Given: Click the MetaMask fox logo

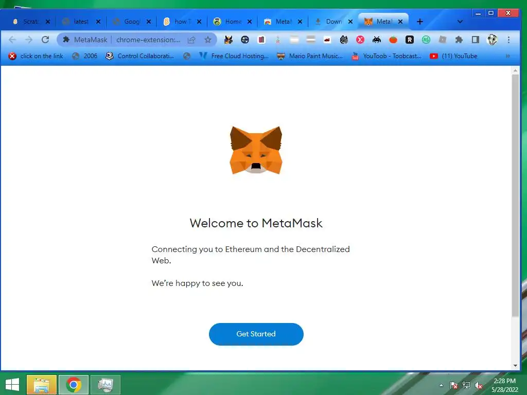Looking at the screenshot, I should coord(256,150).
